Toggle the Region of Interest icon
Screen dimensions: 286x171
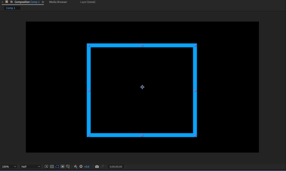point(63,167)
